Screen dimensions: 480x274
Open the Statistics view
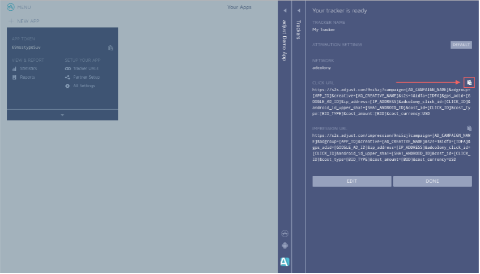[28, 68]
